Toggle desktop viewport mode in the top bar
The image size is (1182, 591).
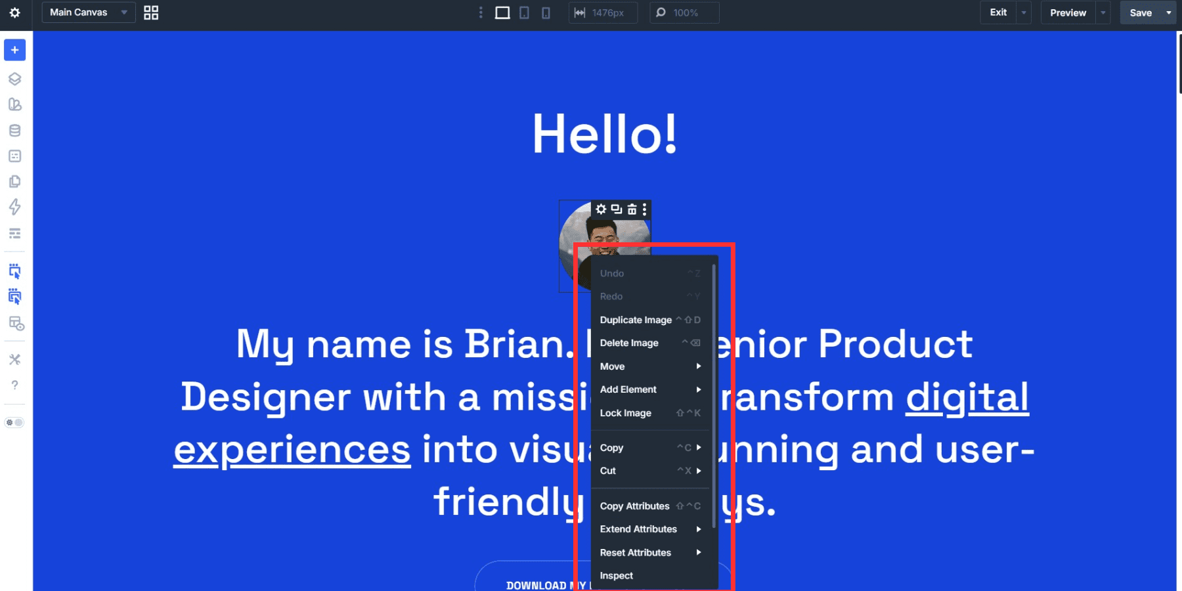click(502, 12)
